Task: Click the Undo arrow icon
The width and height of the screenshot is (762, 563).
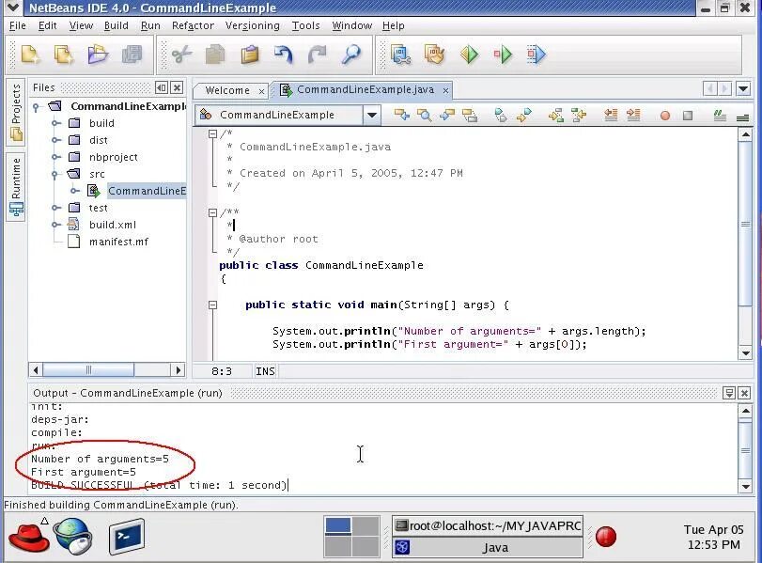Action: [x=284, y=55]
